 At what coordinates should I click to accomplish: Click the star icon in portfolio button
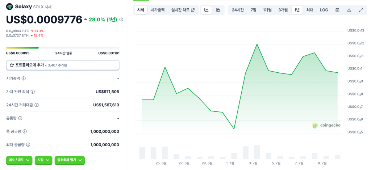(12, 65)
